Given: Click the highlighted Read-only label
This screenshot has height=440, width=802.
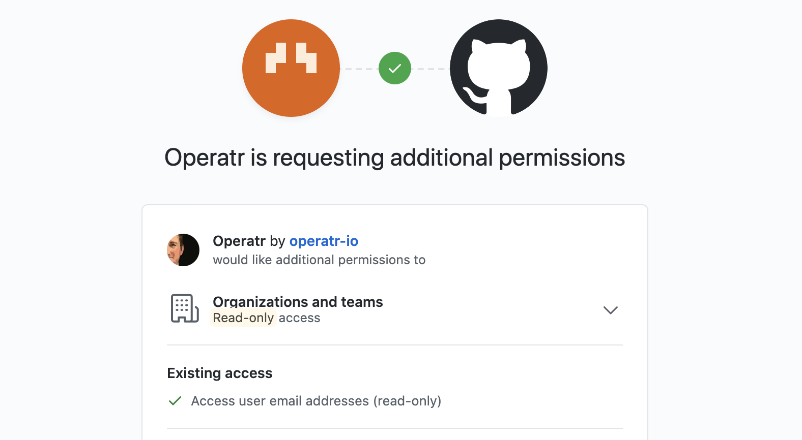Looking at the screenshot, I should (x=243, y=318).
